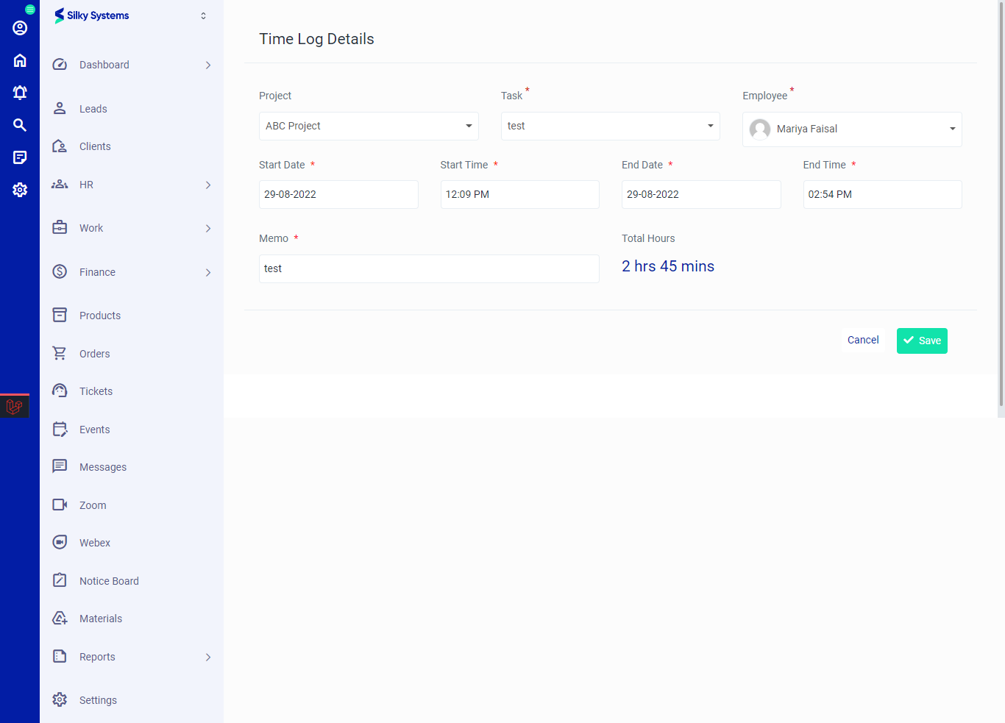Click the green Save button
The image size is (1005, 723).
(x=921, y=341)
